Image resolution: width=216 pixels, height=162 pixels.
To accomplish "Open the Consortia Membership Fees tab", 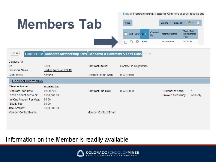I will [66, 54].
